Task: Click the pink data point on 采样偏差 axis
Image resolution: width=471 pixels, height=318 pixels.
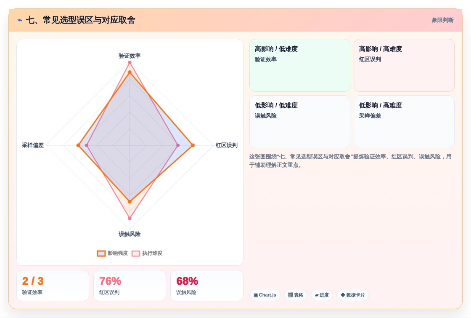Action: (x=87, y=145)
